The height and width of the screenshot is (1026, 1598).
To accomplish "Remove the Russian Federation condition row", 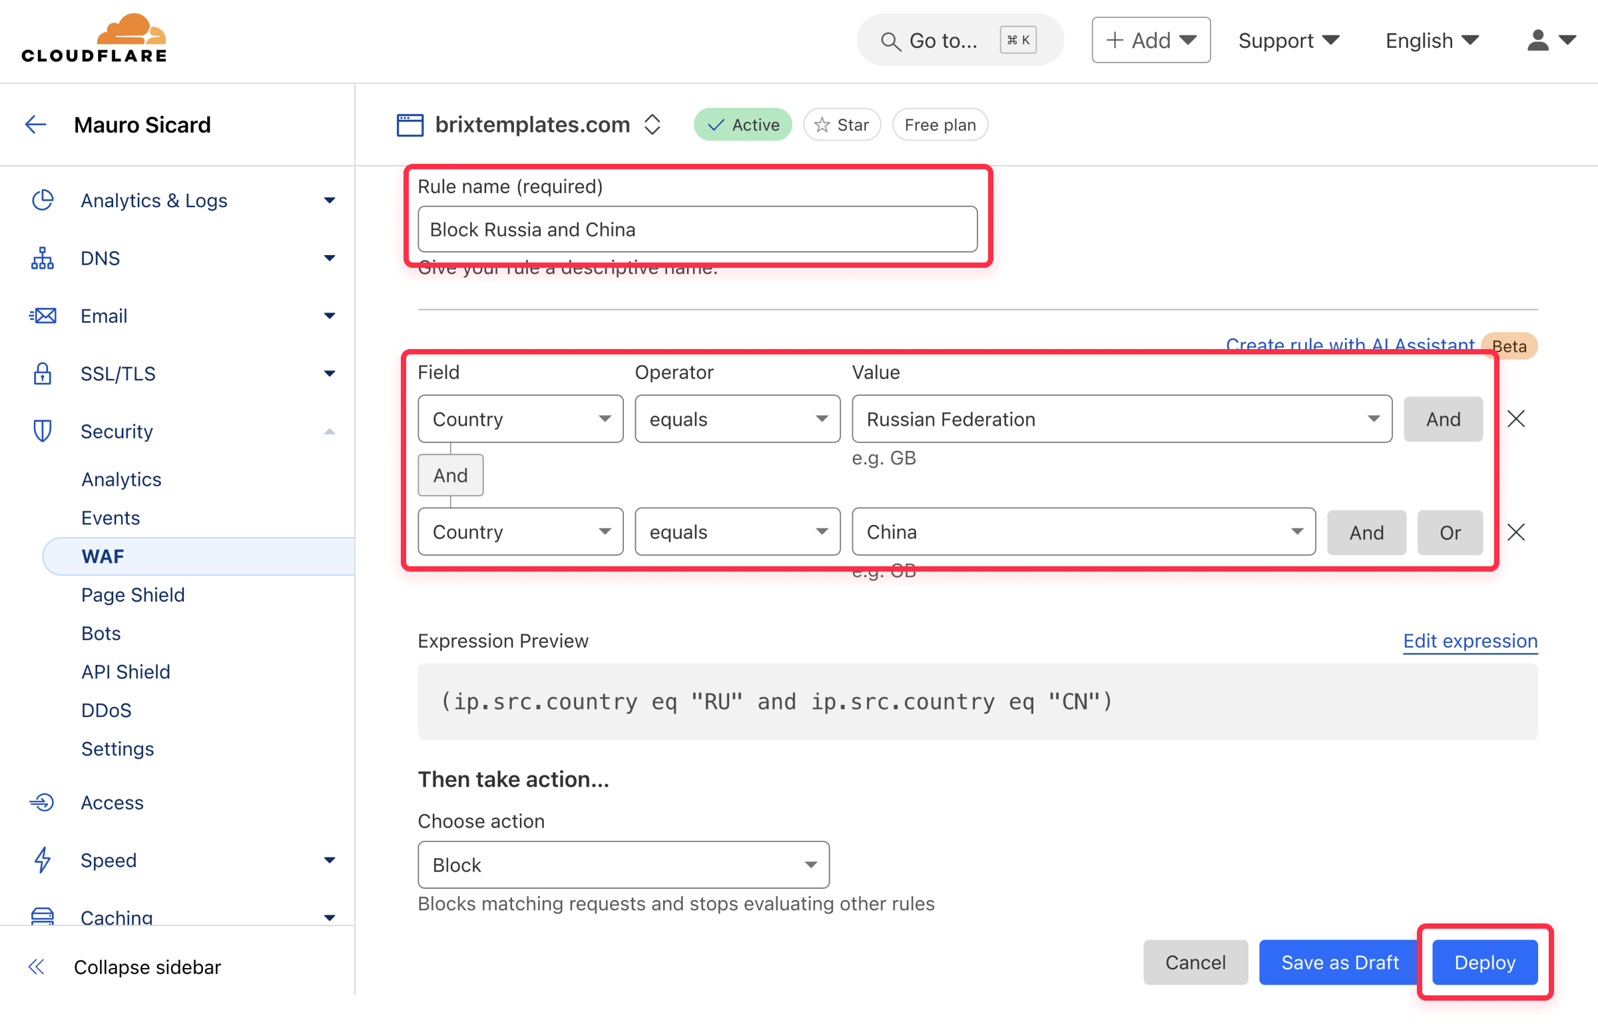I will point(1516,418).
